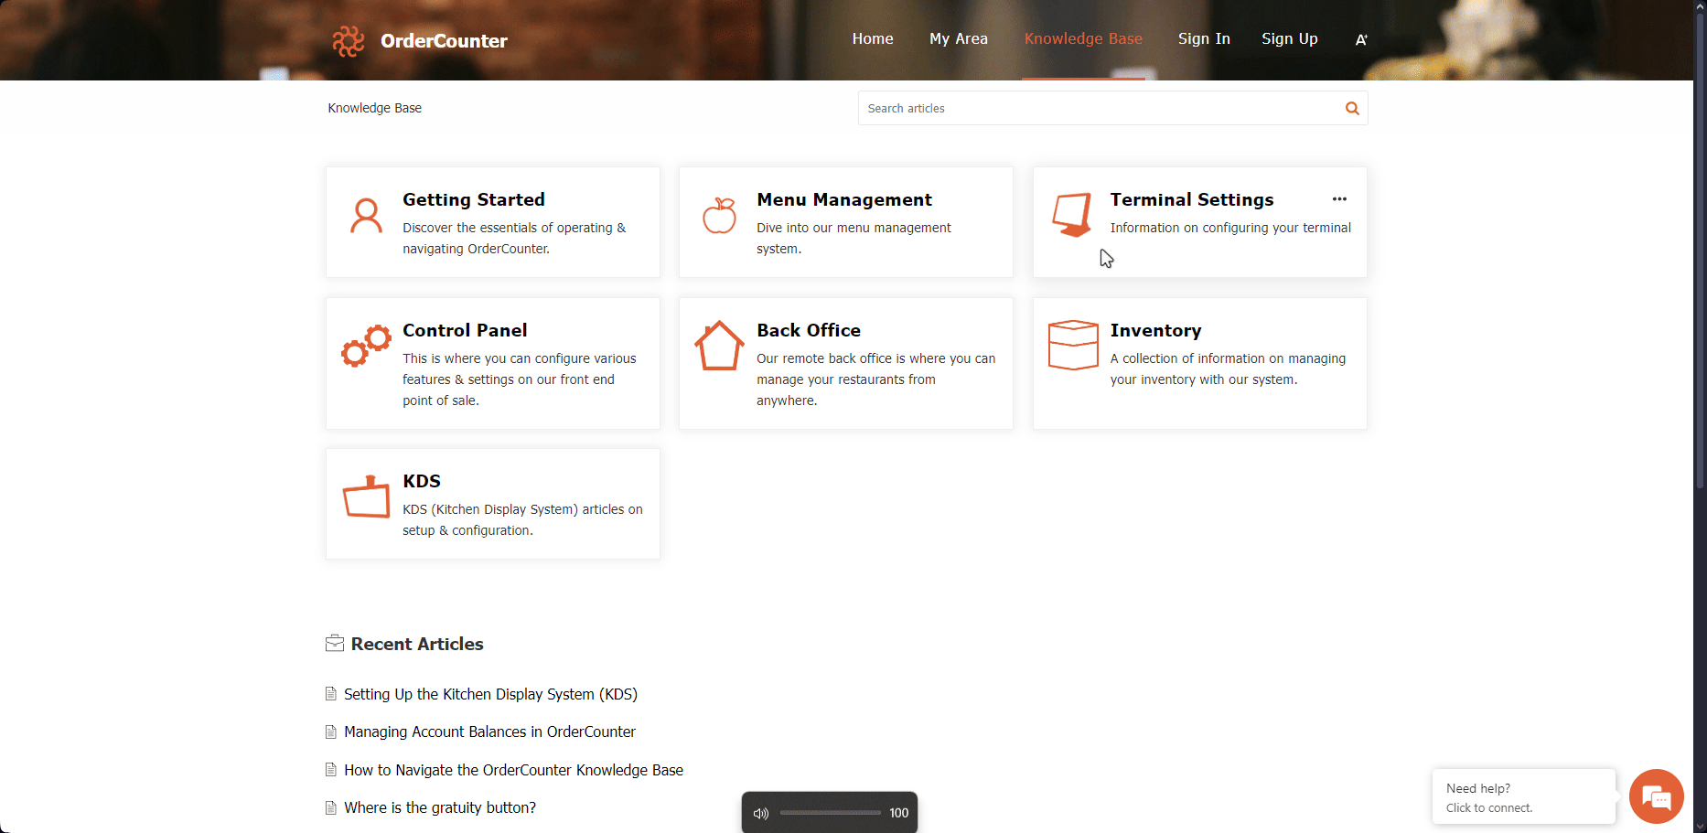Open Where is the gratuity button article
The height and width of the screenshot is (833, 1707).
pyautogui.click(x=440, y=807)
